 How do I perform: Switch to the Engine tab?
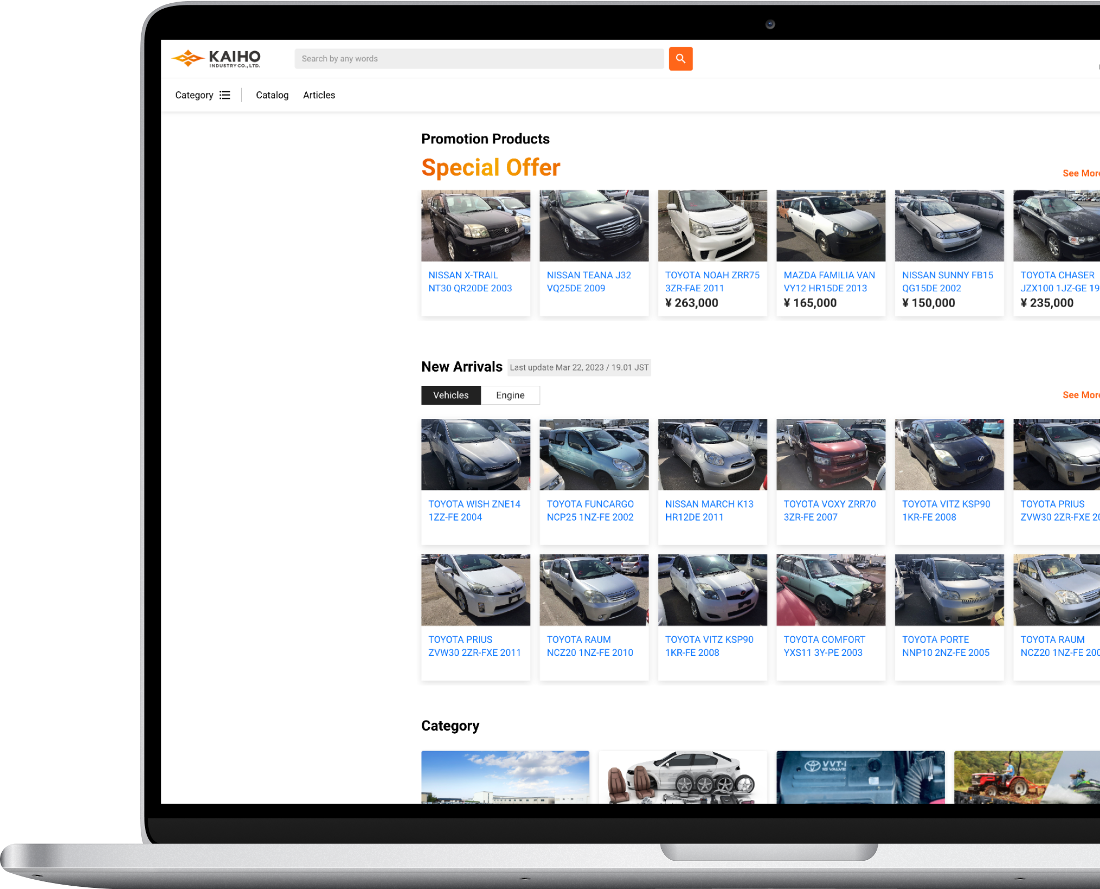coord(510,395)
